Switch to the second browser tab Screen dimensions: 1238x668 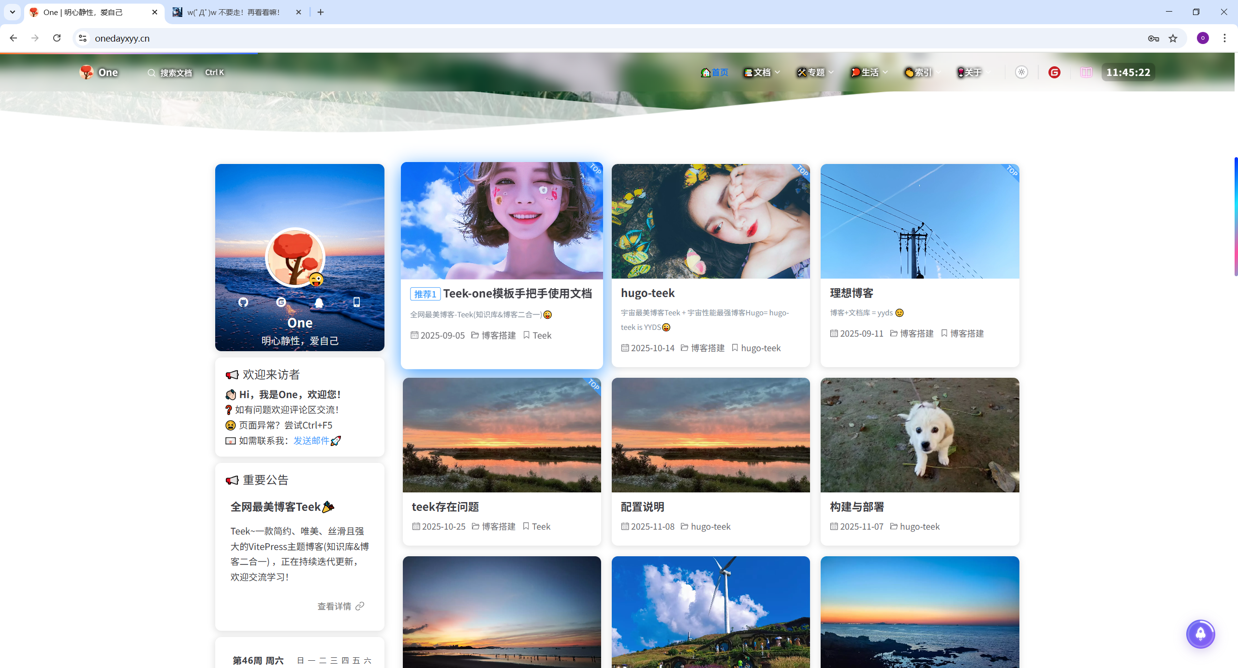click(234, 12)
